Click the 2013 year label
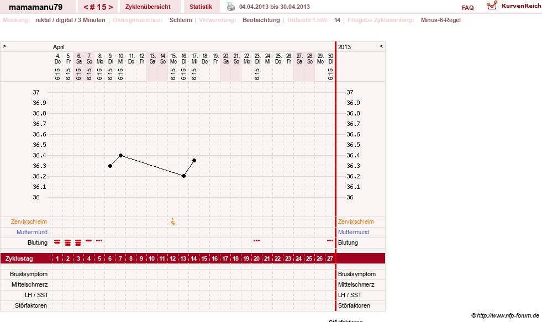This screenshot has width=542, height=322. tap(344, 47)
